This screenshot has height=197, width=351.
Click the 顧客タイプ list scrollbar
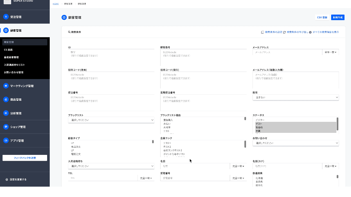[x=153, y=142]
